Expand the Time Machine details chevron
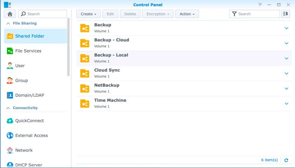295x168 pixels. 286,103
